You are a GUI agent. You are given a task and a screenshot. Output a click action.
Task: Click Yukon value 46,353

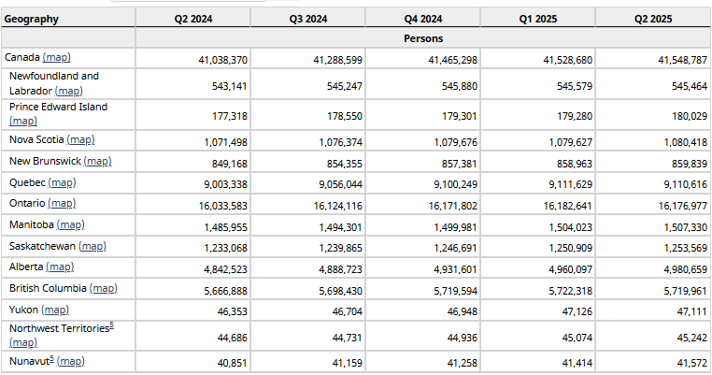233,311
